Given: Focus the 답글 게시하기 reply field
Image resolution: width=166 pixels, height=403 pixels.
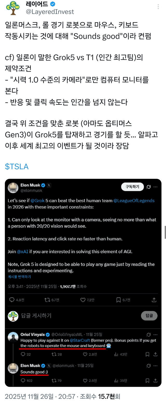Looking at the screenshot, I should 78,316.
